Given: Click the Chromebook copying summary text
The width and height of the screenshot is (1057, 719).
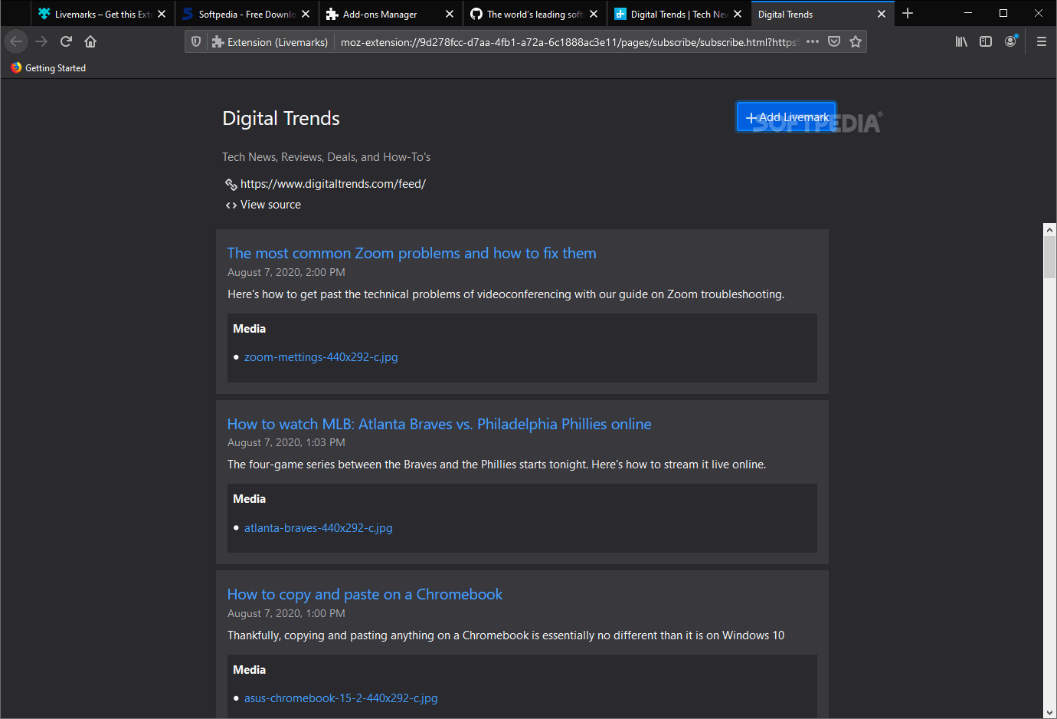Looking at the screenshot, I should 506,635.
